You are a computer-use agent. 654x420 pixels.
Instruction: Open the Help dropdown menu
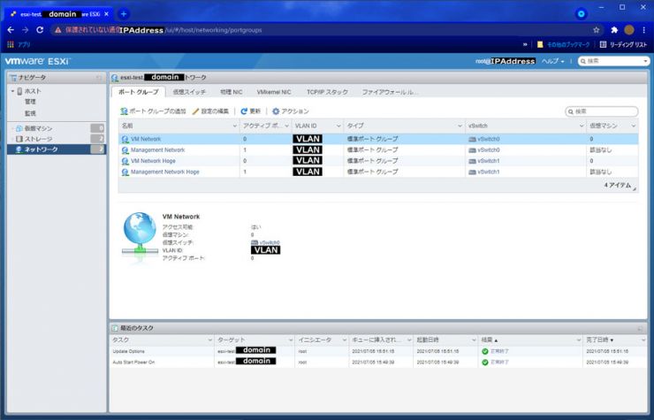point(552,61)
